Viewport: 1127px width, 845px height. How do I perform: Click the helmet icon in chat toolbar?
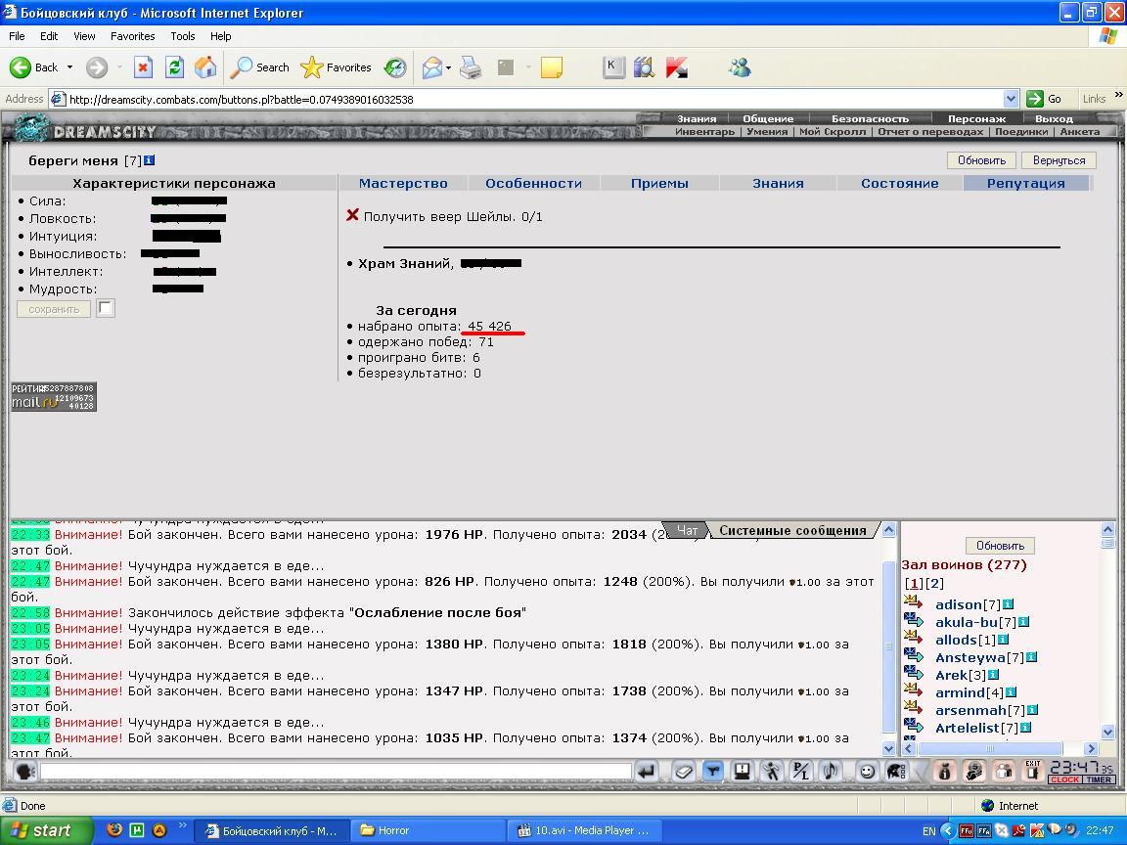click(x=896, y=772)
